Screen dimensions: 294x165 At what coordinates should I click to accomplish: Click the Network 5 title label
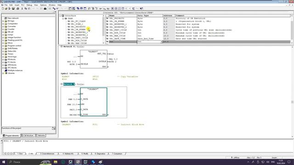click(69, 84)
